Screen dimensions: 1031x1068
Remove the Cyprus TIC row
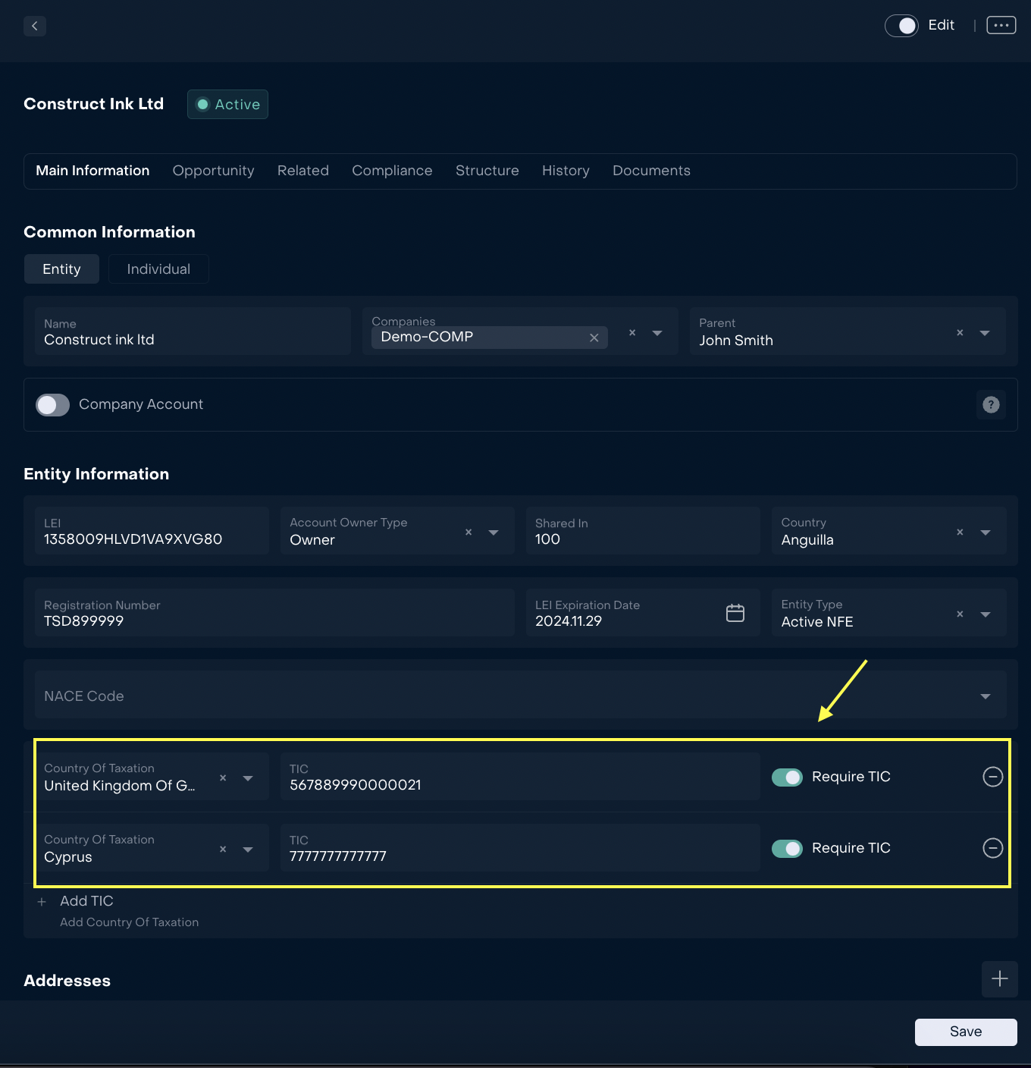click(992, 848)
